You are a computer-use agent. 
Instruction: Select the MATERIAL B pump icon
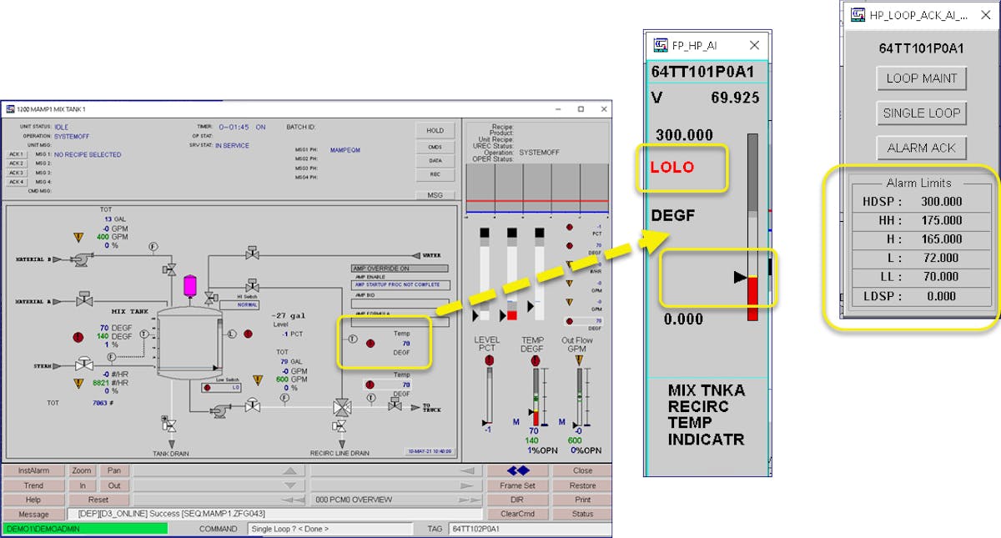82,259
